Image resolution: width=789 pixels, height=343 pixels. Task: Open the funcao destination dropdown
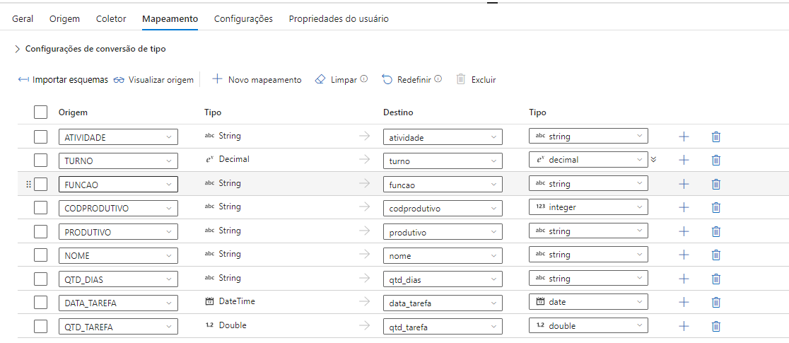point(443,185)
